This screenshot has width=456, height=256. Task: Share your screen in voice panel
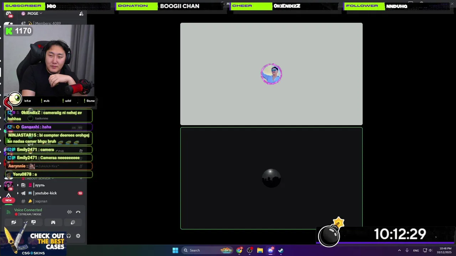33,222
